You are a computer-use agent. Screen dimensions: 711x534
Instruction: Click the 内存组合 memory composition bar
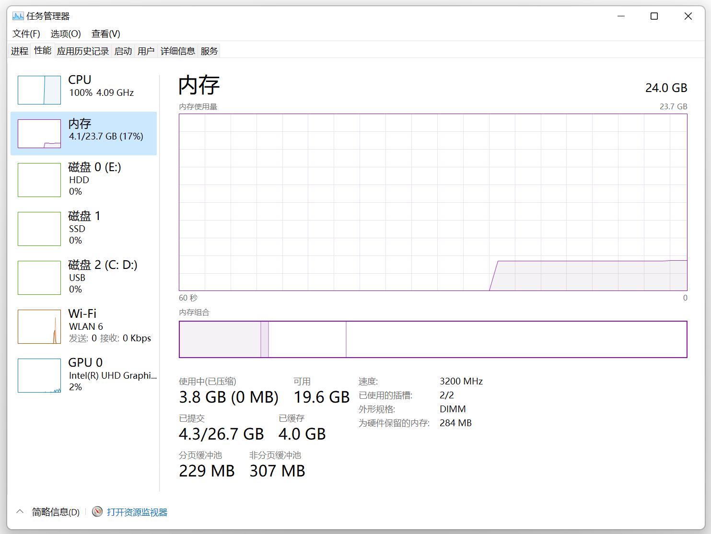coord(432,339)
